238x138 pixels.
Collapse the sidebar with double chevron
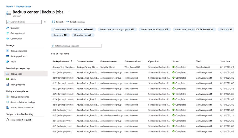45,22
